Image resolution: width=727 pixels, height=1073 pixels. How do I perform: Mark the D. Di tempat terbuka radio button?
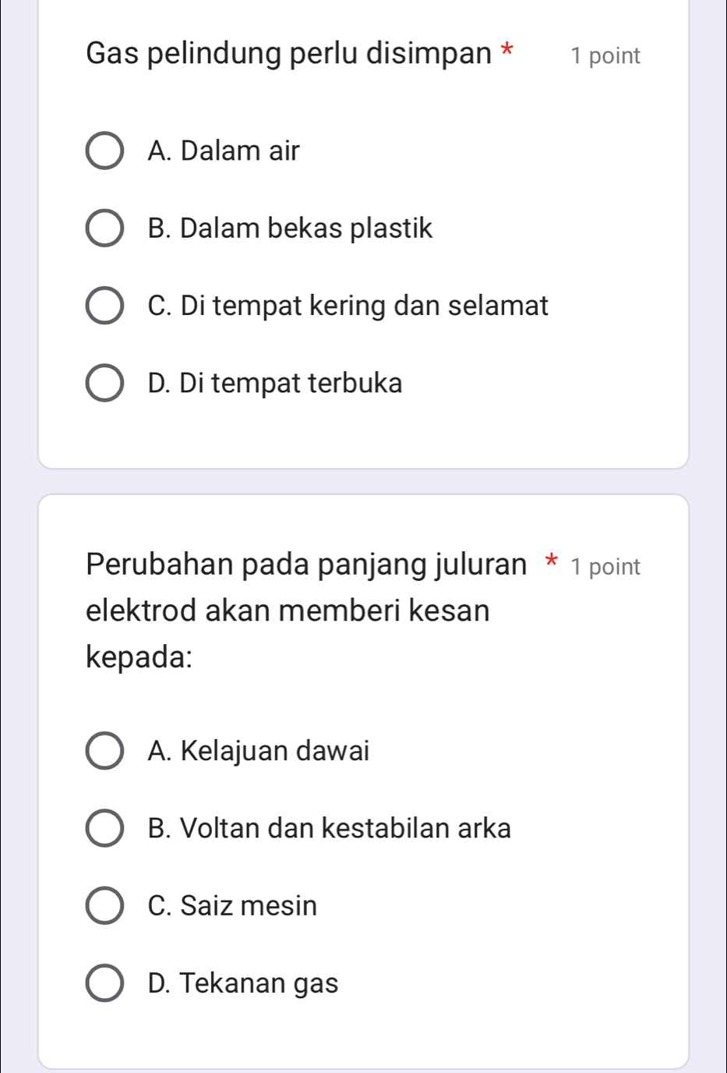(x=104, y=383)
